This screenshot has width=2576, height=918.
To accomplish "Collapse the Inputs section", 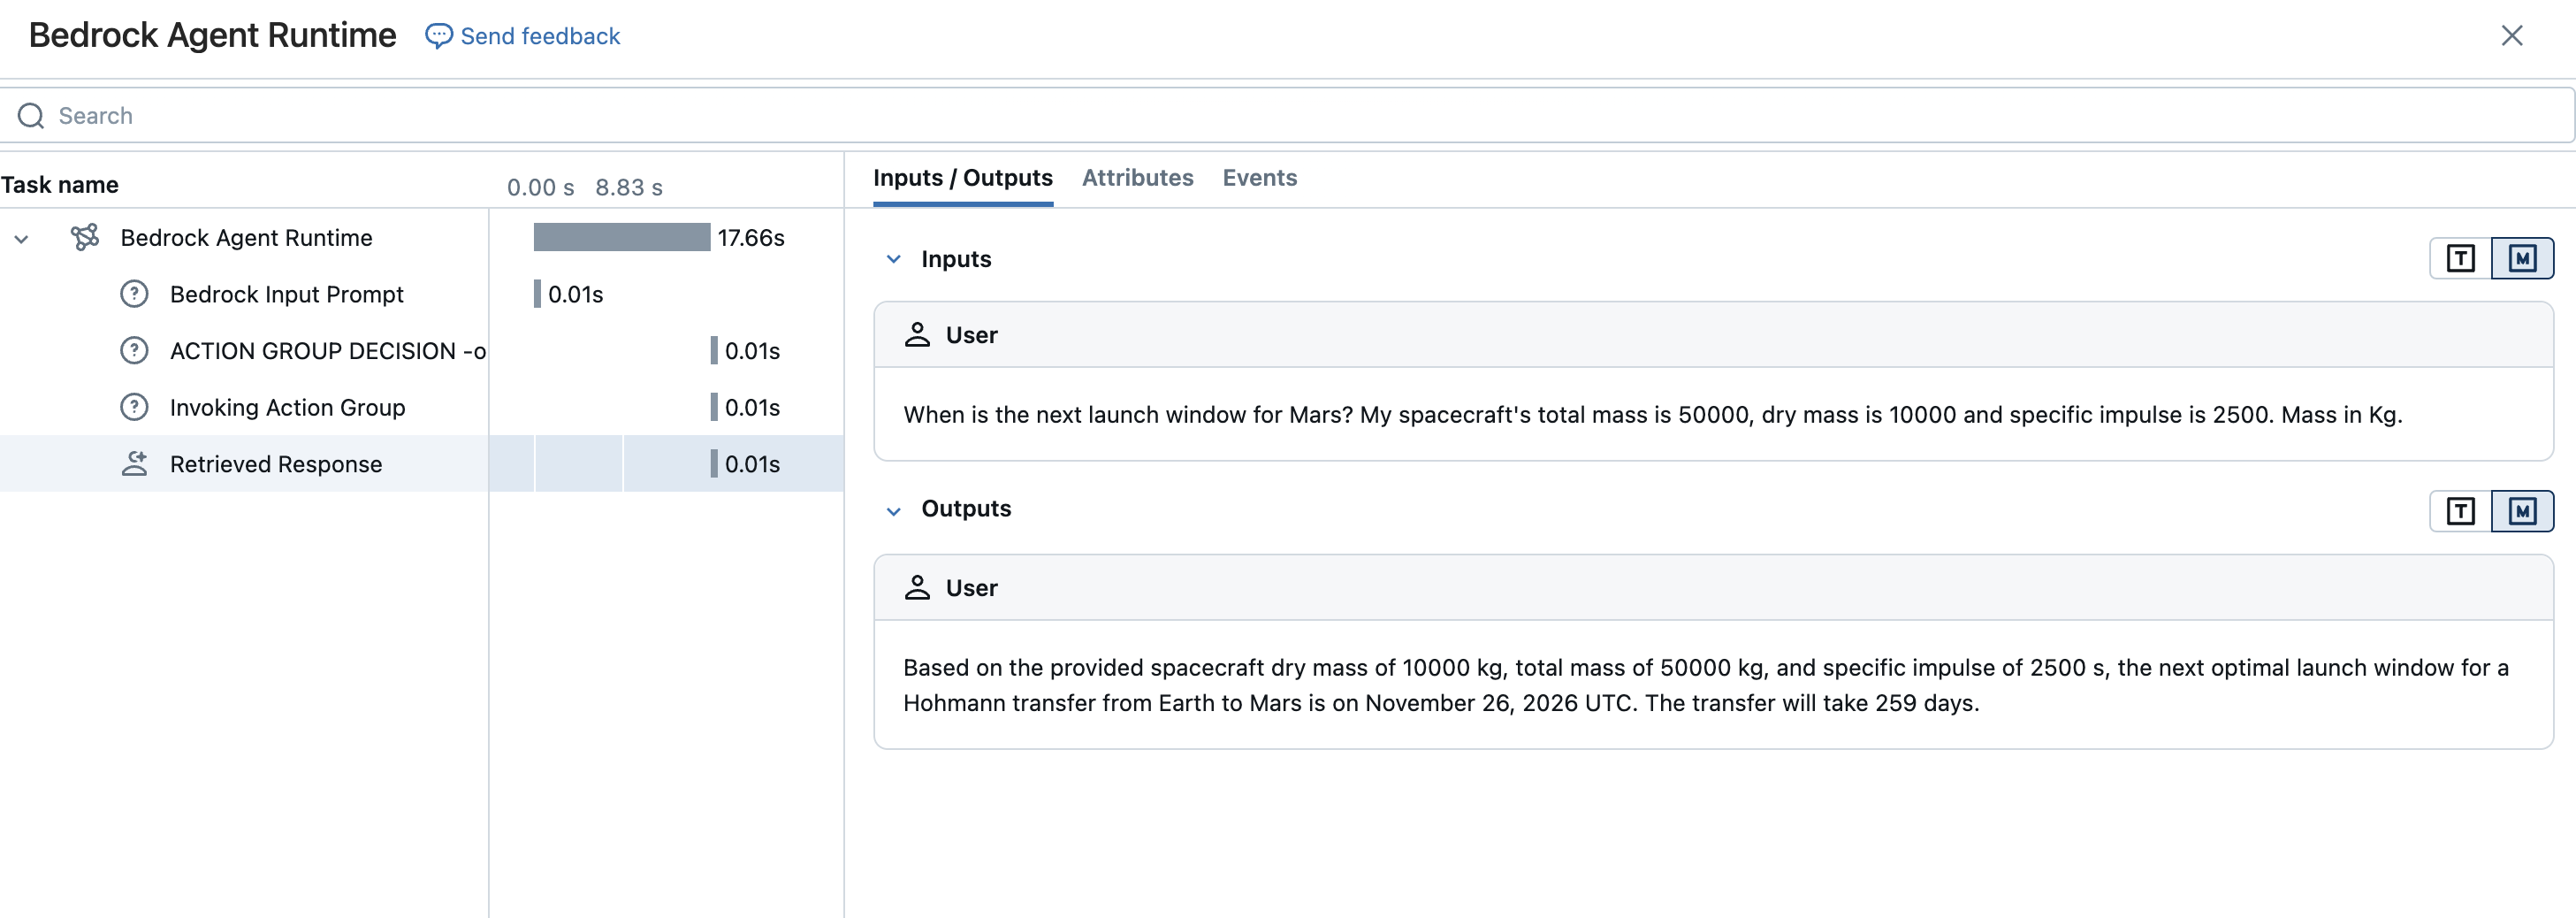I will pyautogui.click(x=893, y=260).
